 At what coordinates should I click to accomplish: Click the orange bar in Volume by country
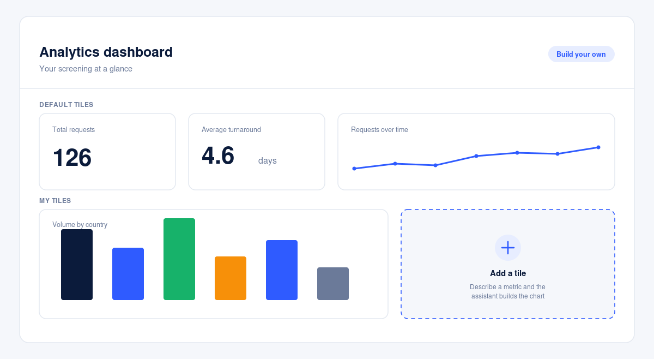coord(231,278)
